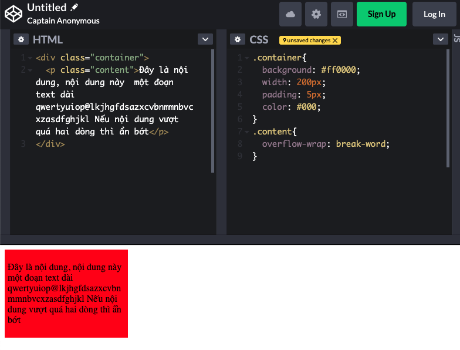Collapse the .container CSS rule fold arrow
The image size is (460, 350).
point(247,58)
